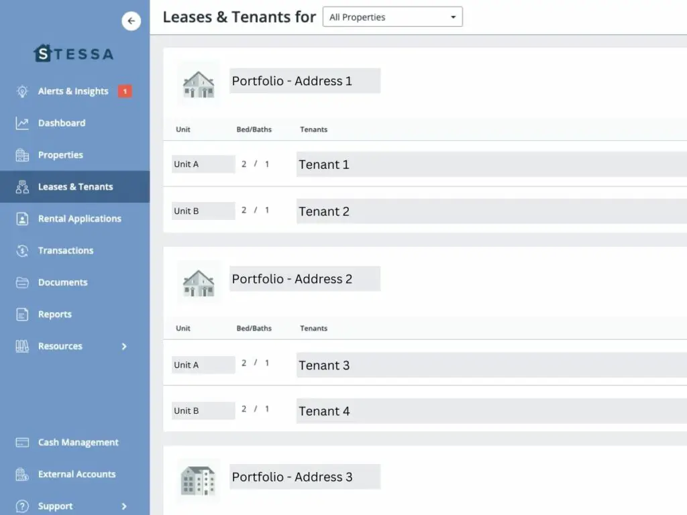Click Bed/Baths value in Tenant 4 row
Image resolution: width=687 pixels, height=515 pixels.
[x=255, y=409]
